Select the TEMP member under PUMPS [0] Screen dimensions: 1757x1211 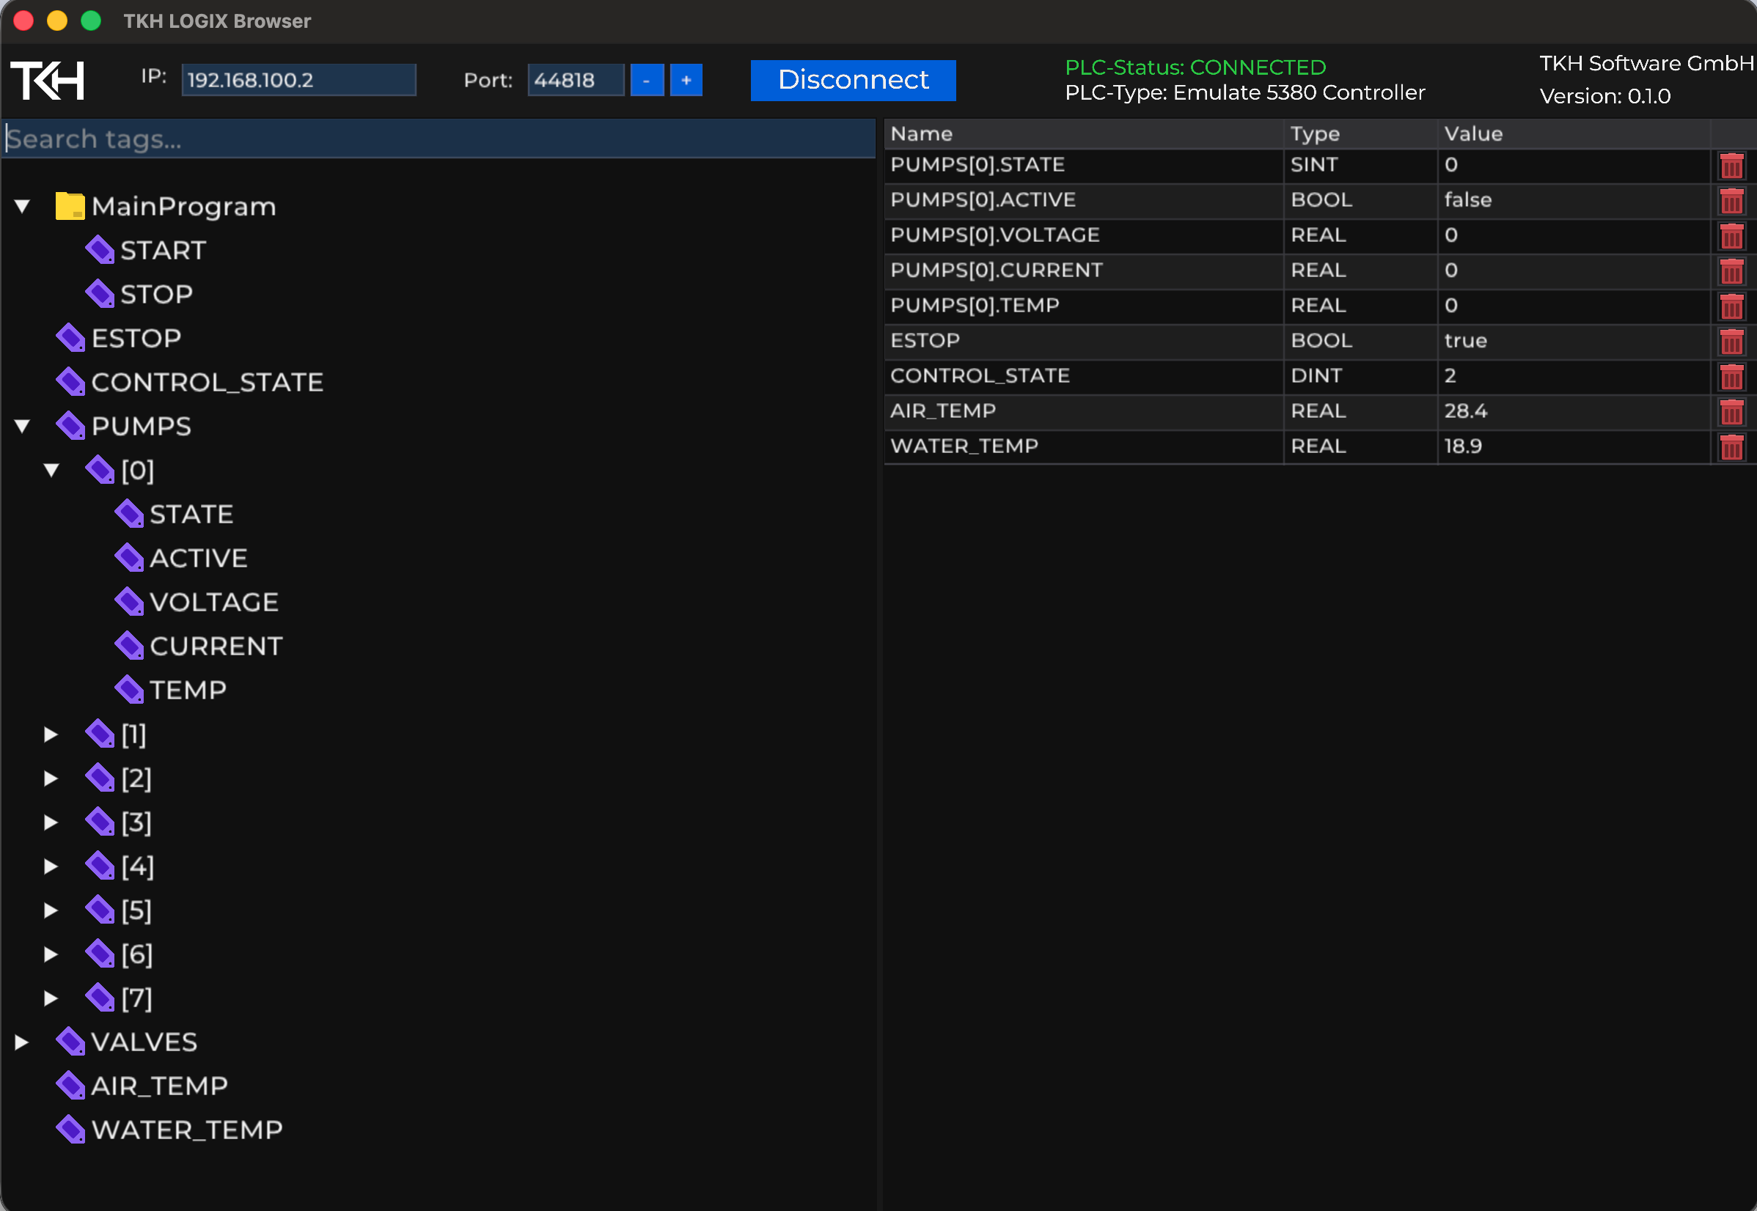(x=188, y=691)
